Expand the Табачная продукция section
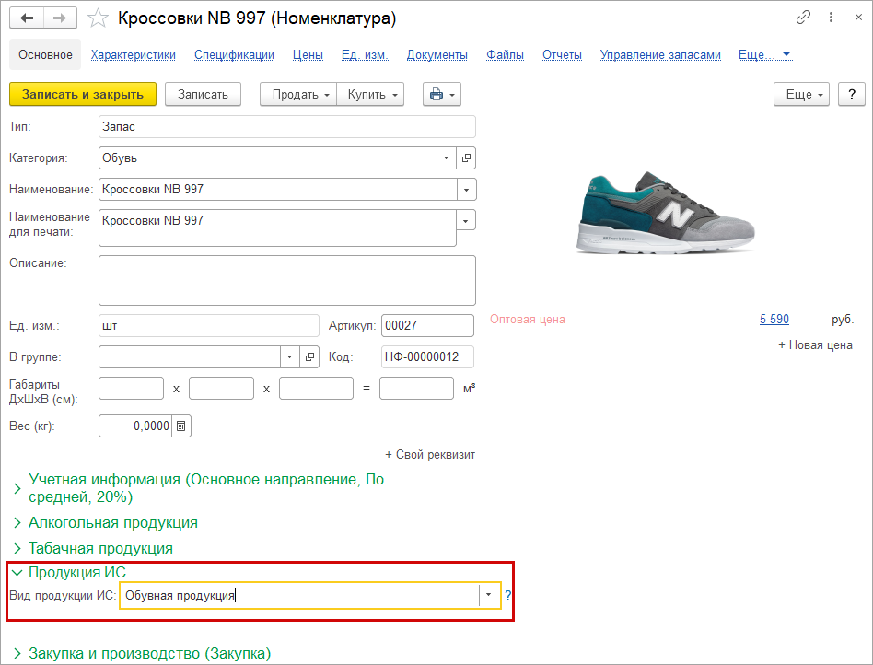The image size is (873, 665). 100,548
